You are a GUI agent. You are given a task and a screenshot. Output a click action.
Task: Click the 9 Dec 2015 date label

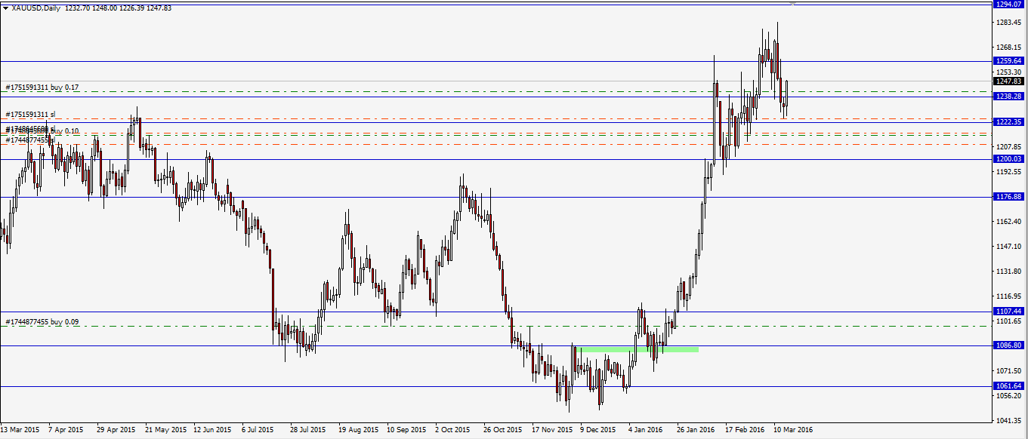(598, 429)
